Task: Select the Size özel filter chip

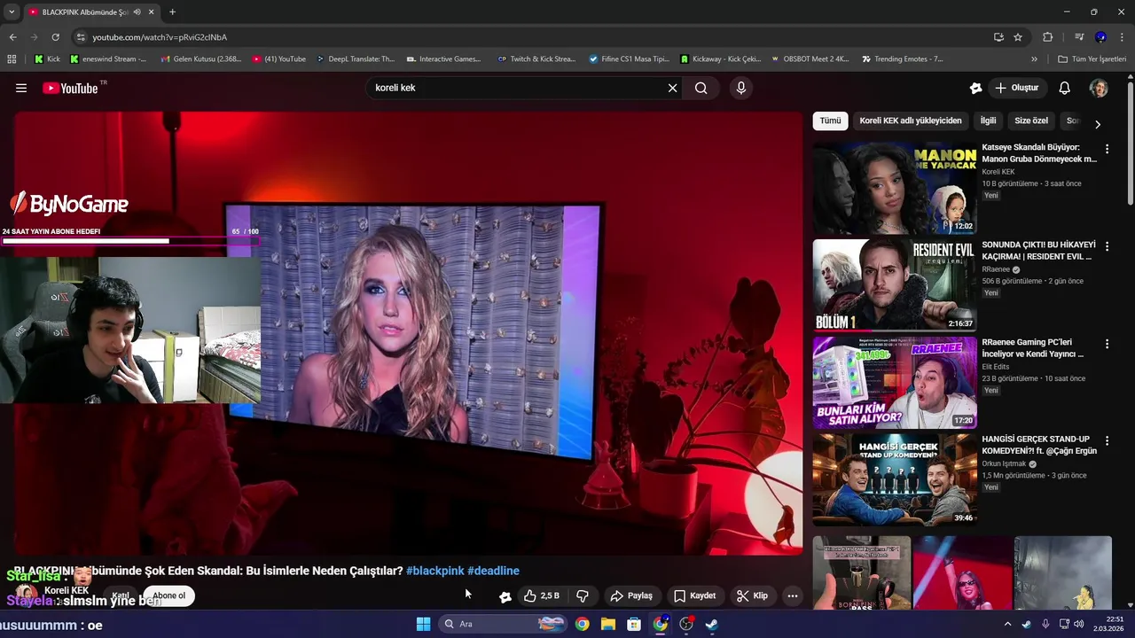Action: click(1031, 121)
